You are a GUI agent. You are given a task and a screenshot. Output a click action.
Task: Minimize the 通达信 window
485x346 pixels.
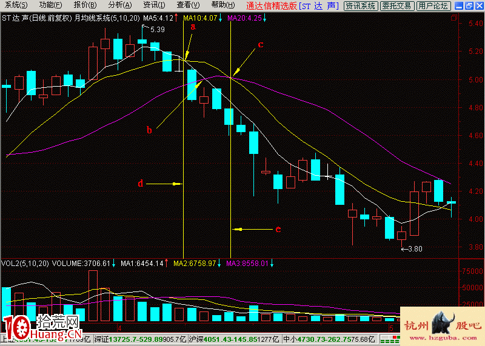pyautogui.click(x=459, y=5)
